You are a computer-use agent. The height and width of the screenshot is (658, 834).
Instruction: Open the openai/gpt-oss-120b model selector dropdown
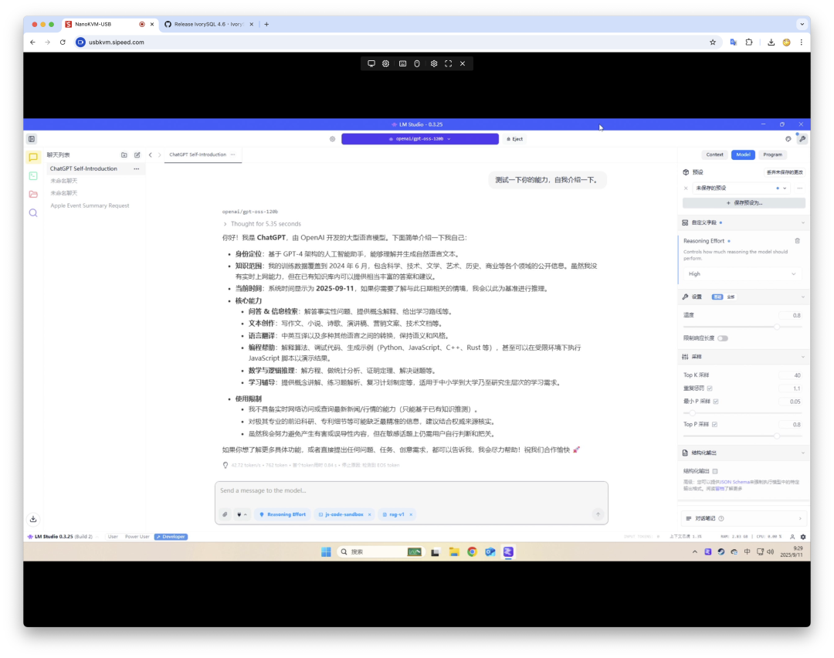point(419,139)
